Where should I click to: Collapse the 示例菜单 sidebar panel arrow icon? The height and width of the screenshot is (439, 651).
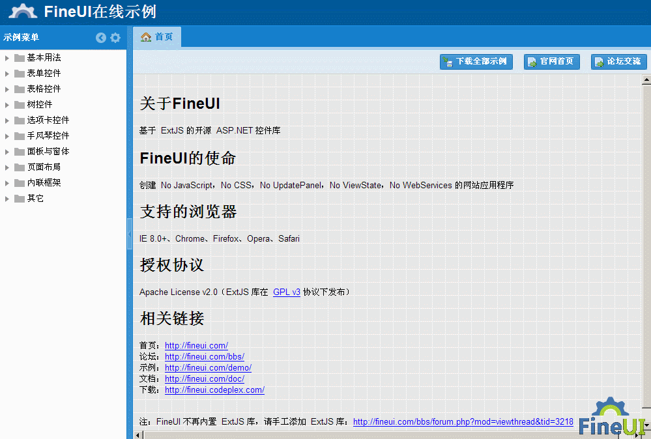click(x=101, y=38)
